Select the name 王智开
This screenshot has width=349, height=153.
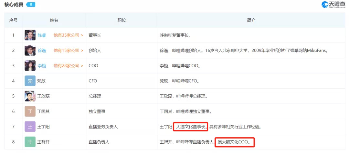(x=44, y=142)
